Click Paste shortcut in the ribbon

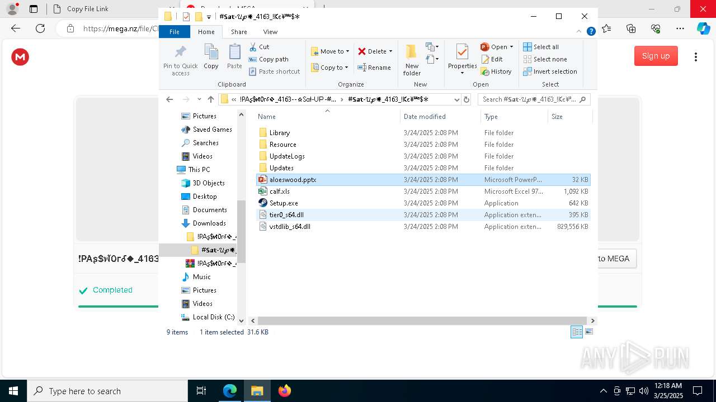274,71
